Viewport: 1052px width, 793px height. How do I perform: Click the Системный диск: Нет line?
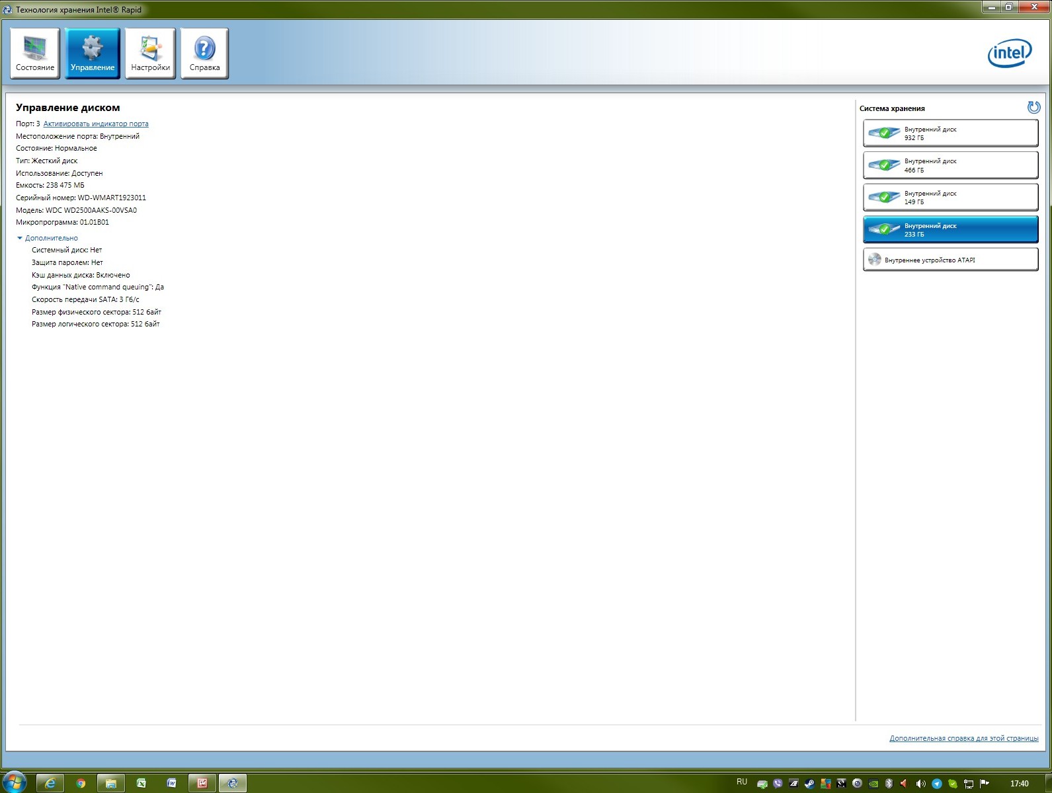(x=67, y=250)
